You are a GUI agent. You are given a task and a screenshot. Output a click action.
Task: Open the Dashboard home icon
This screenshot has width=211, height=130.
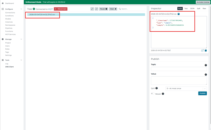coord(3,3)
